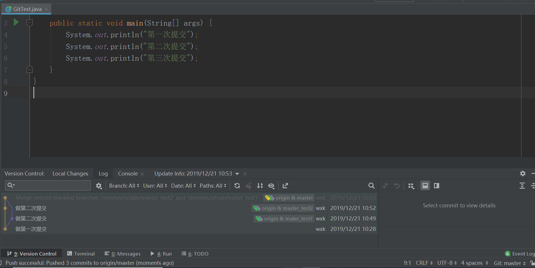Select the Merge remote-tracking branches commit
The image size is (535, 268).
pos(190,198)
